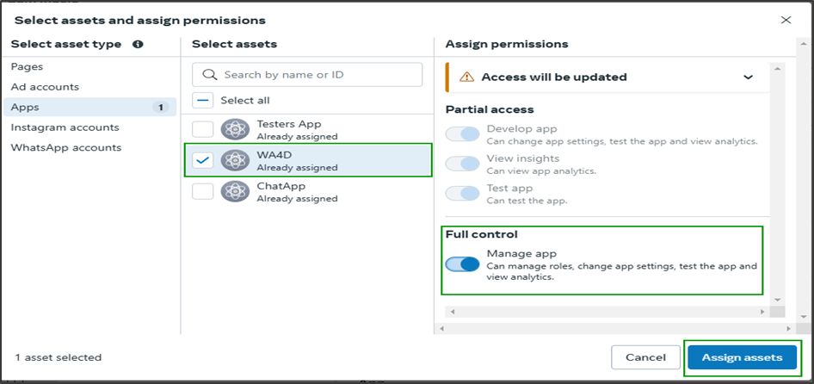Click the Cancel button

pyautogui.click(x=645, y=357)
